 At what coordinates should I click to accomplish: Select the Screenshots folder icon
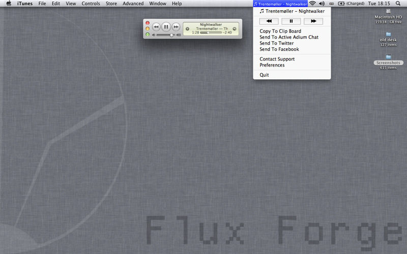[388, 57]
